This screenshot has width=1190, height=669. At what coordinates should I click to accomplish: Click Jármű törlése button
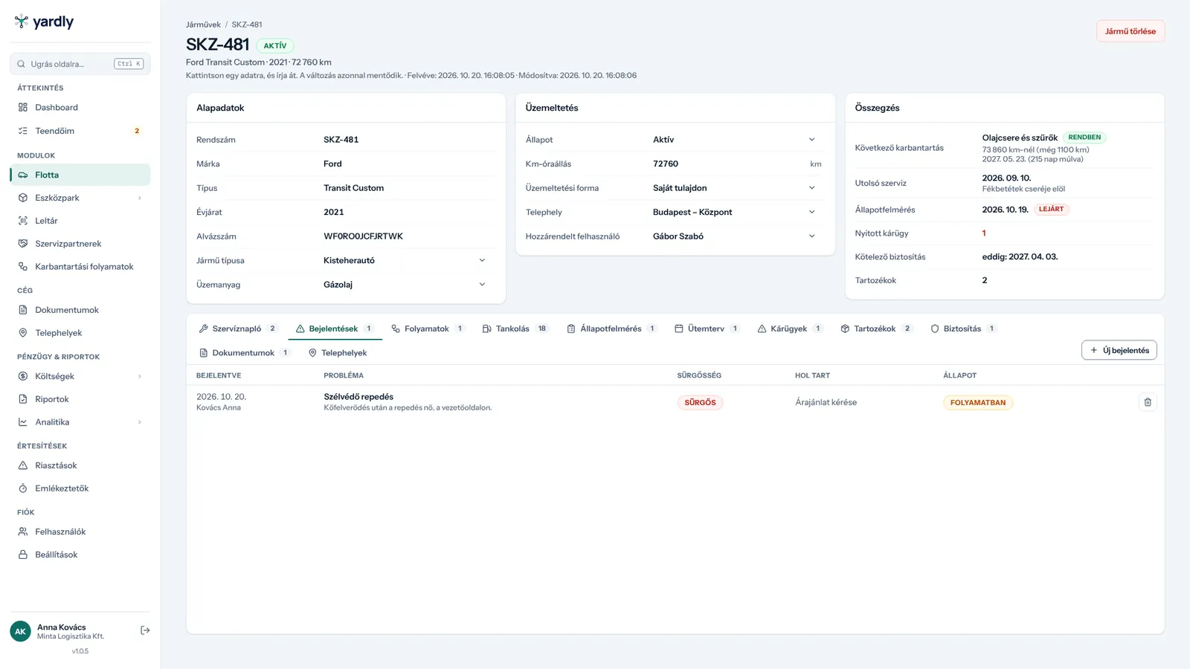click(x=1130, y=31)
